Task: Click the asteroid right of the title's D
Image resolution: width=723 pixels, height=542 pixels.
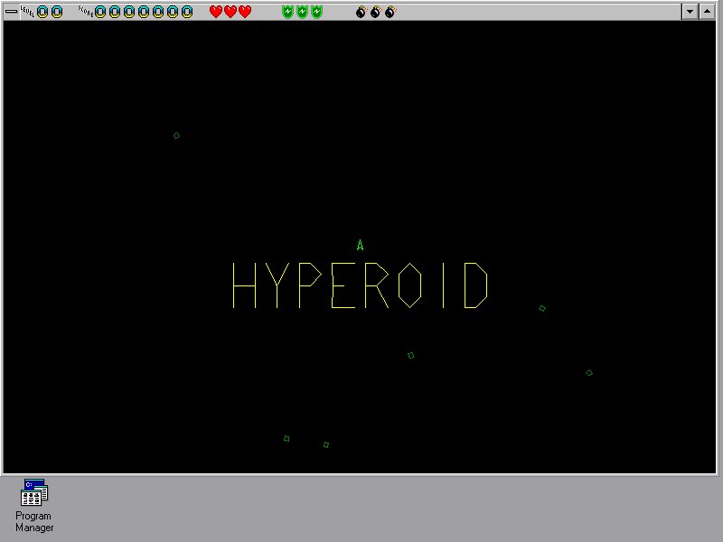Action: (542, 308)
